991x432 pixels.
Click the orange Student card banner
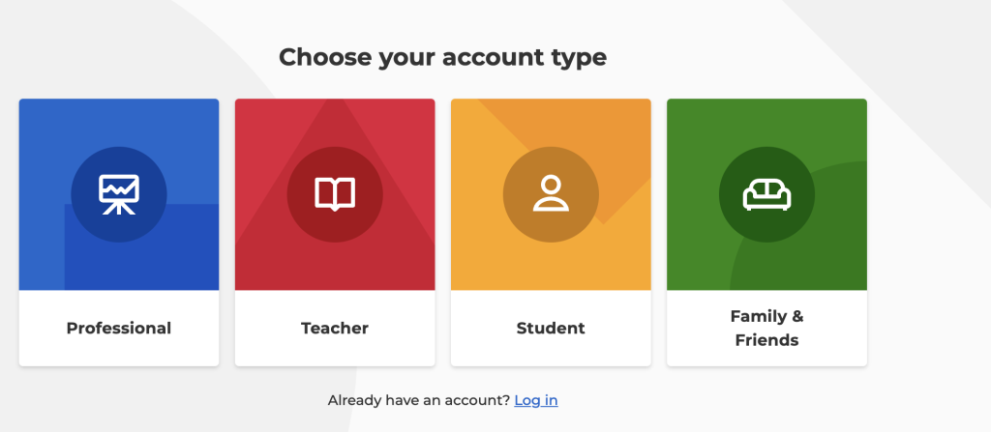coord(551,194)
